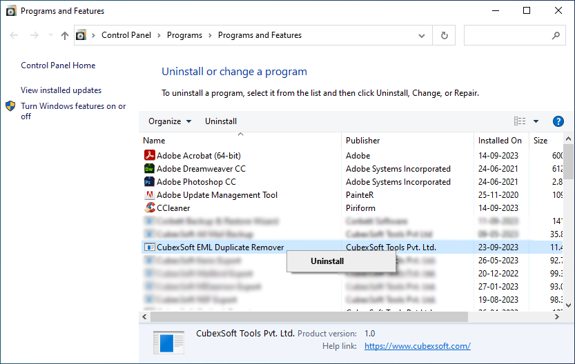Open the cubexsoft.com help link
Image resolution: width=575 pixels, height=364 pixels.
coord(418,346)
